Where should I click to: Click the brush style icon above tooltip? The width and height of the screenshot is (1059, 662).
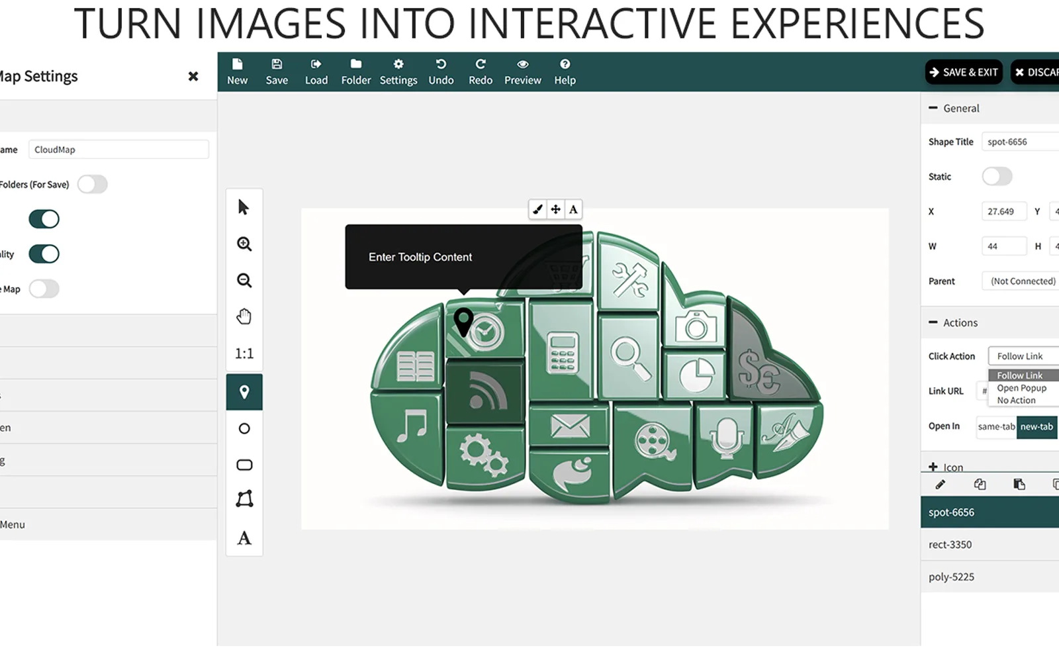(538, 209)
